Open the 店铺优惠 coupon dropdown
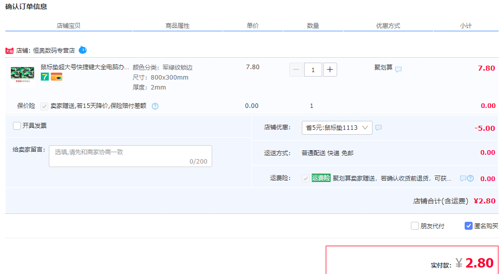This screenshot has width=504, height=274. click(337, 128)
